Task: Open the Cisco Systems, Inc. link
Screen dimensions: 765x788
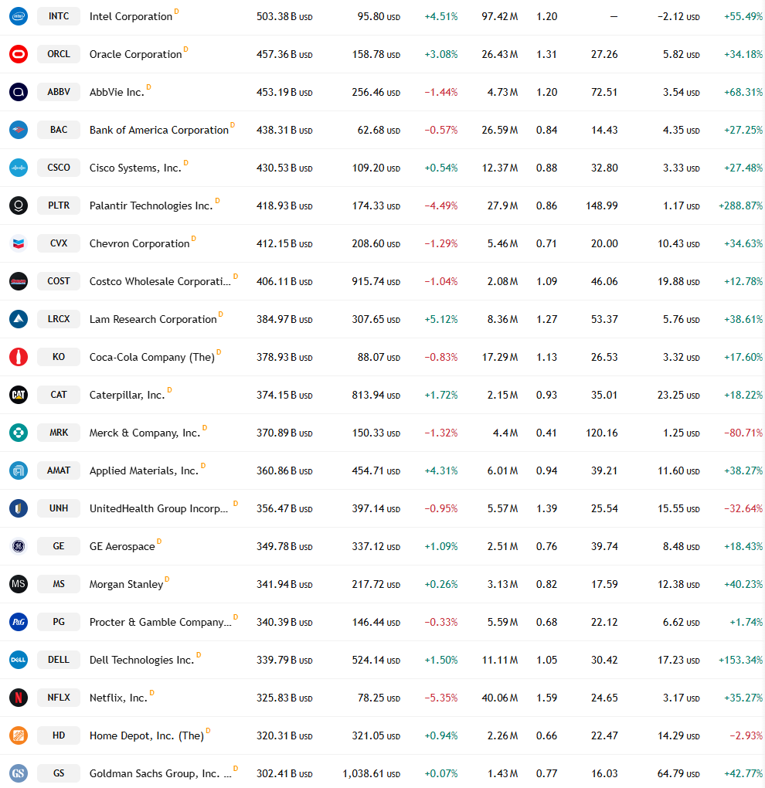Action: click(x=135, y=168)
